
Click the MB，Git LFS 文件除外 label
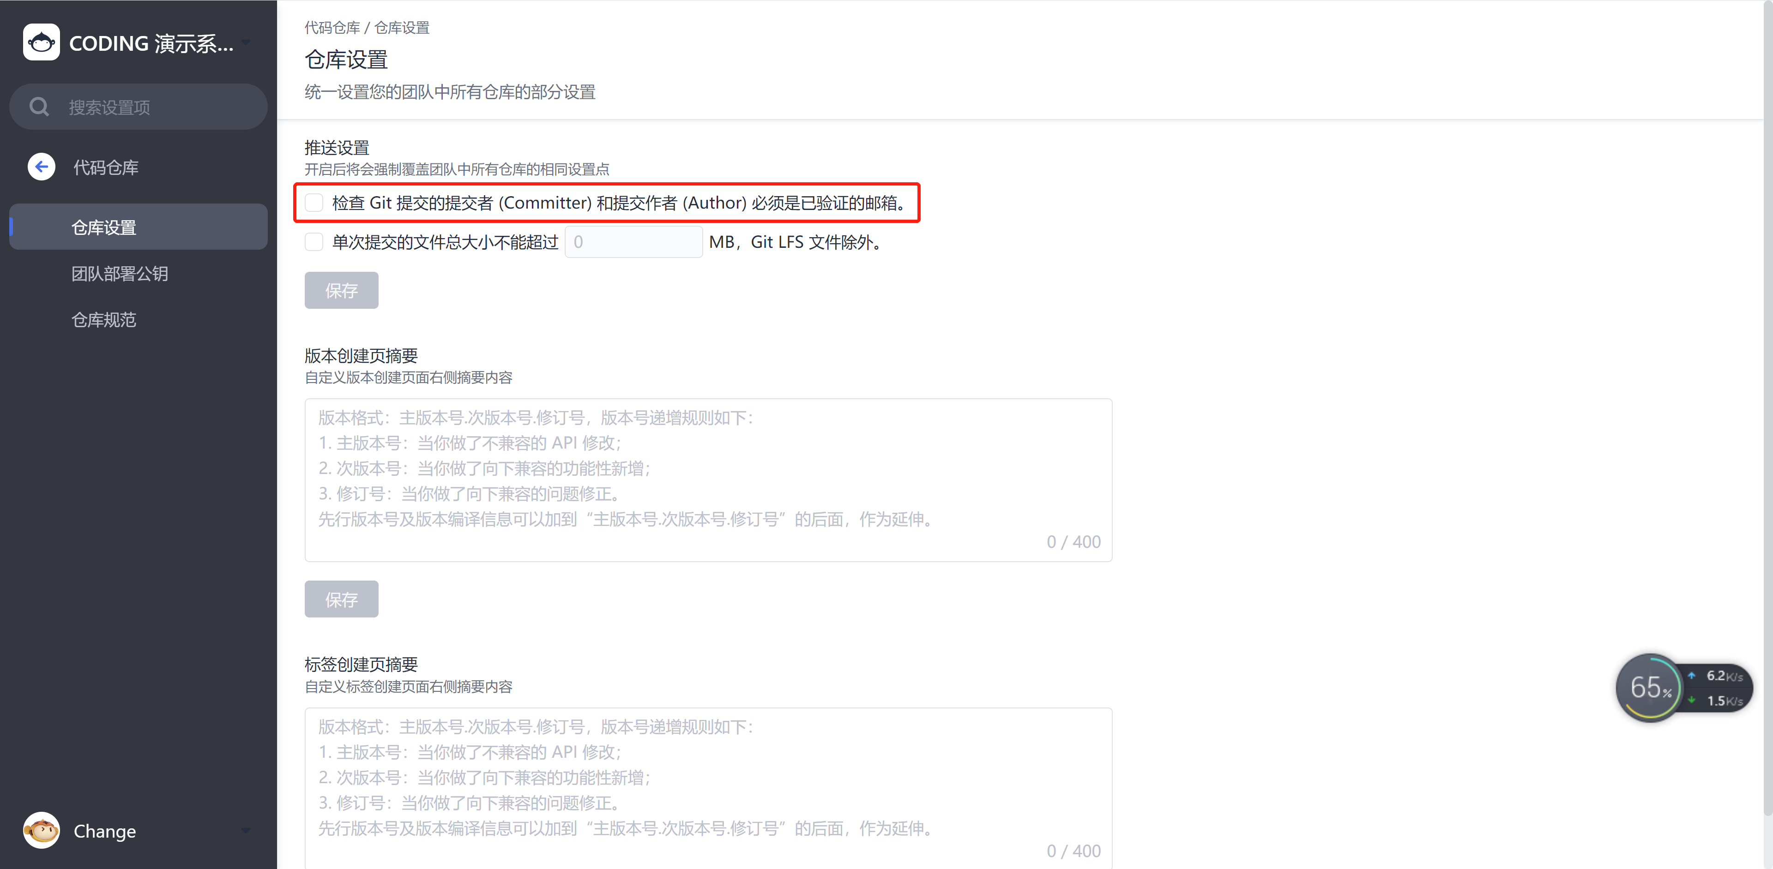[x=796, y=242]
